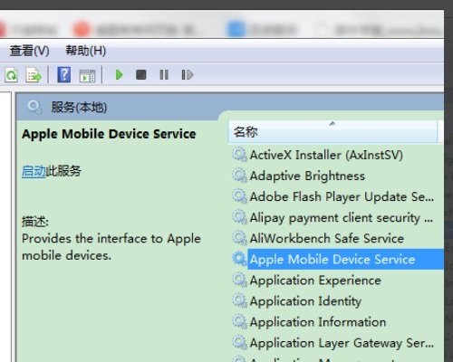Select Adobe Flash Player Update Service row
453x362 pixels.
pos(342,196)
